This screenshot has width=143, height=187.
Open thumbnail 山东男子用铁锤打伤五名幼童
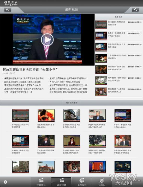point(72,141)
